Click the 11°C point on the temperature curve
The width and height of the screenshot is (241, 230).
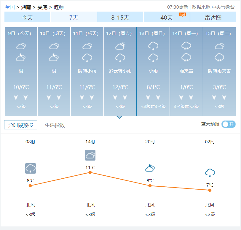point(90,172)
